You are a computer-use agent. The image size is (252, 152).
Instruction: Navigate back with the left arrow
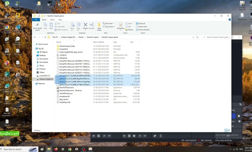tap(35, 37)
